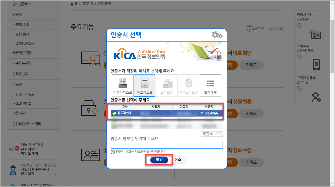The image size is (335, 187).
Task: Open 사업자 범용인증서 방문설치 banner
Action: [33, 170]
